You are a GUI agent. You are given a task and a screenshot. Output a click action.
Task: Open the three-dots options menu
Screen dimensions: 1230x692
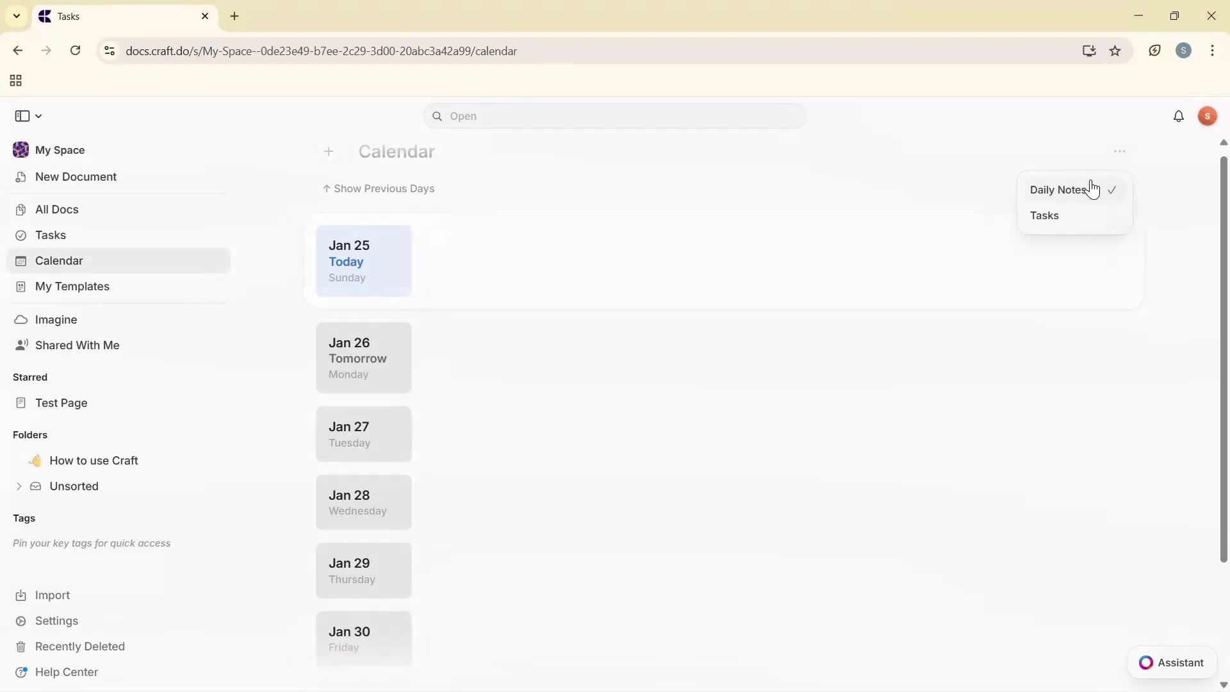point(1119,152)
